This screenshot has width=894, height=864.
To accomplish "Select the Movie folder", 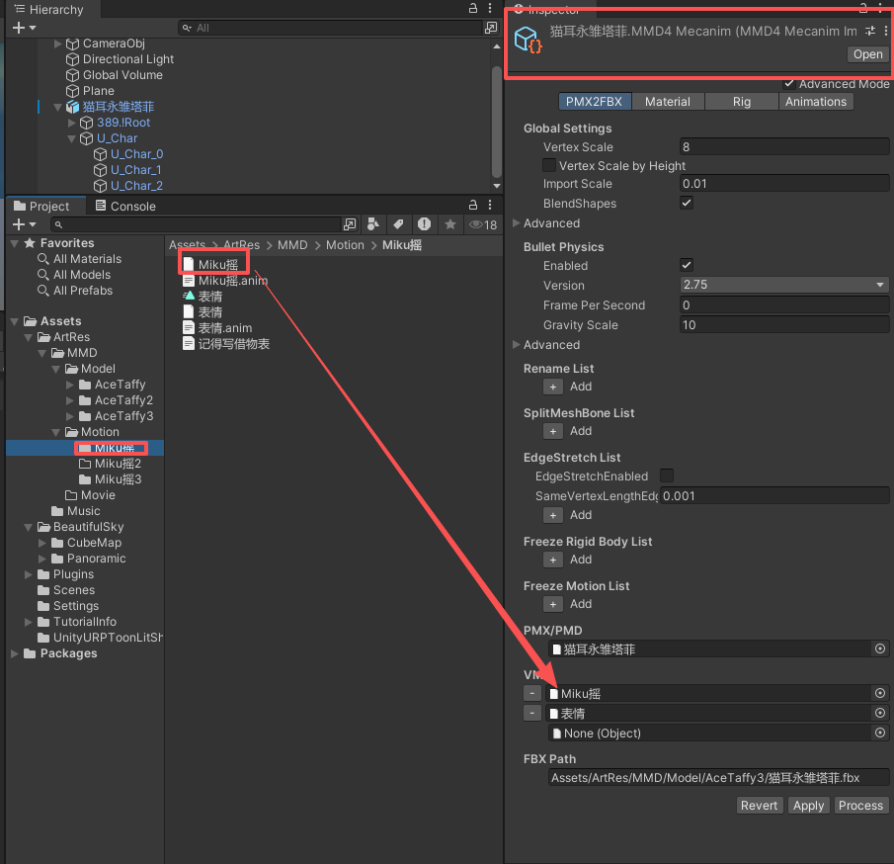I will (98, 495).
